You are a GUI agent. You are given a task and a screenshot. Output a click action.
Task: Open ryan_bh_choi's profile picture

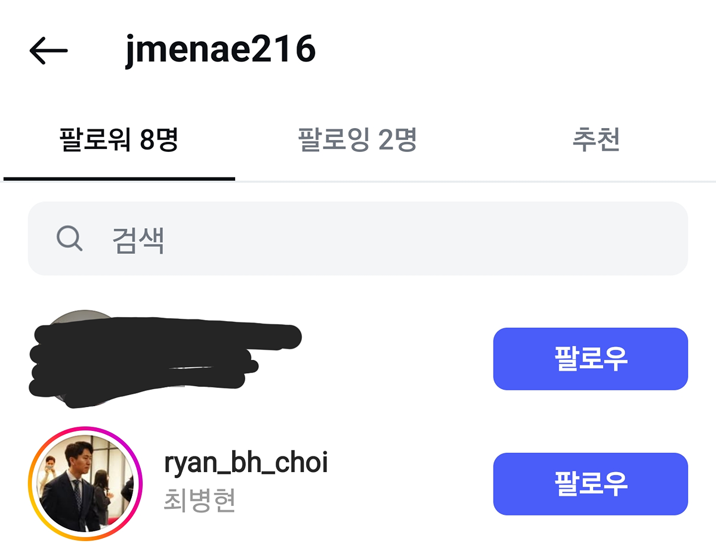point(85,483)
